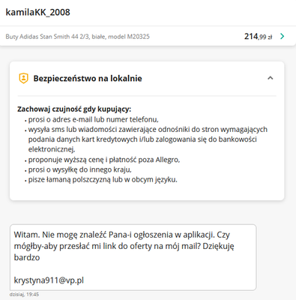Open offer details via green chevron arrow
The width and height of the screenshot is (296, 300).
point(283,36)
